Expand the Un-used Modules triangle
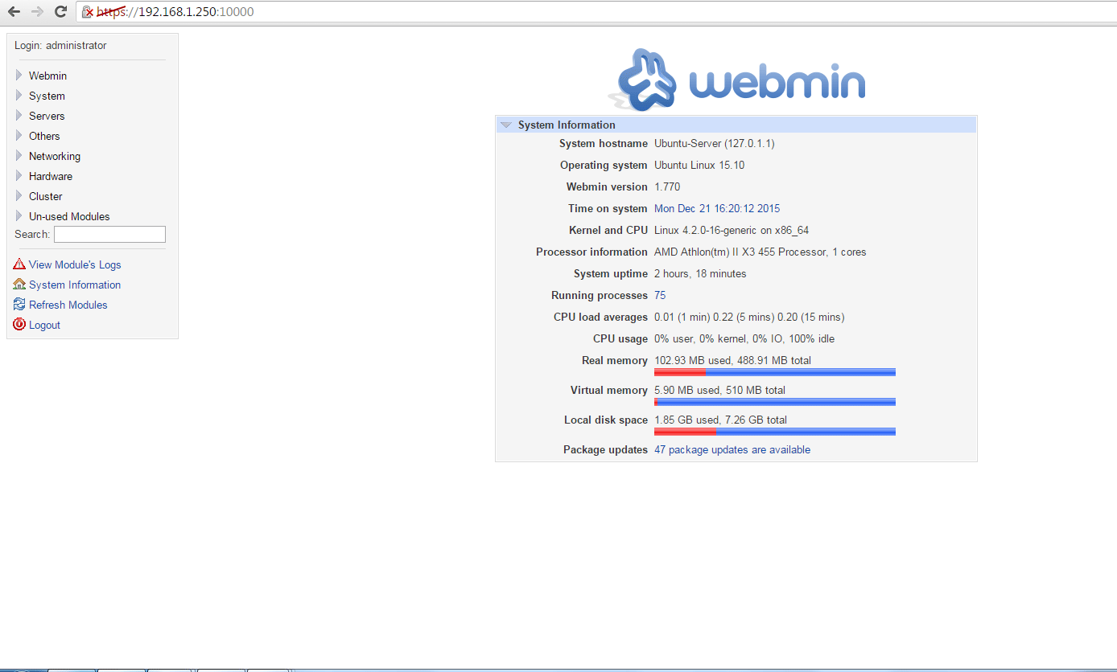The image size is (1117, 672). click(19, 216)
